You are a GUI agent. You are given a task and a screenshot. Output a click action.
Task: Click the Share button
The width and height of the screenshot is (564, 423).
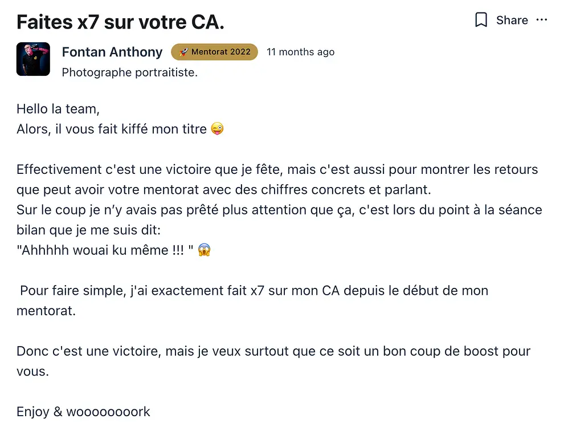coord(512,20)
